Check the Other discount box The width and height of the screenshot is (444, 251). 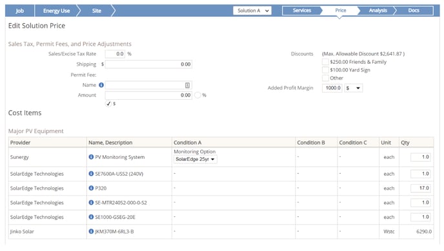click(x=325, y=79)
